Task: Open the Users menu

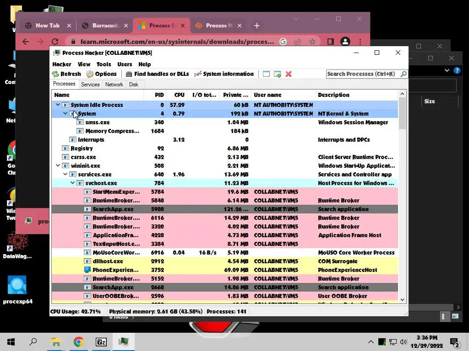Action: [x=125, y=64]
